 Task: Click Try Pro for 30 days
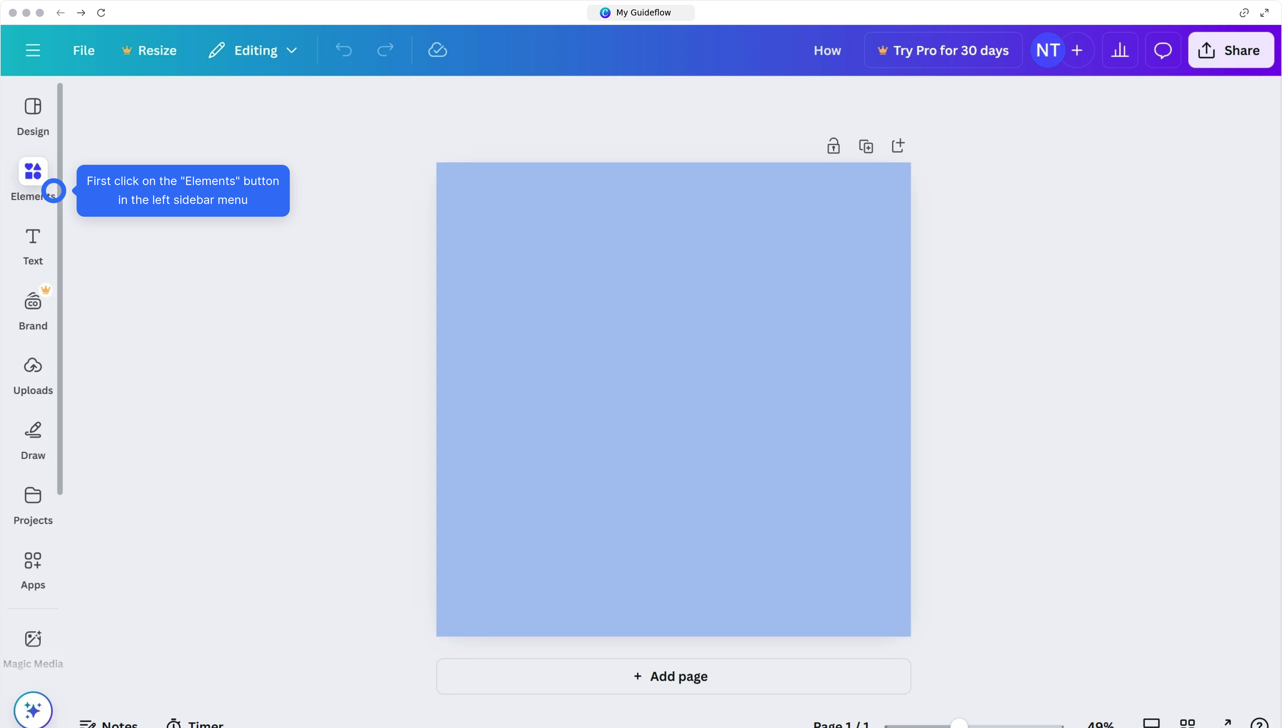click(x=943, y=50)
